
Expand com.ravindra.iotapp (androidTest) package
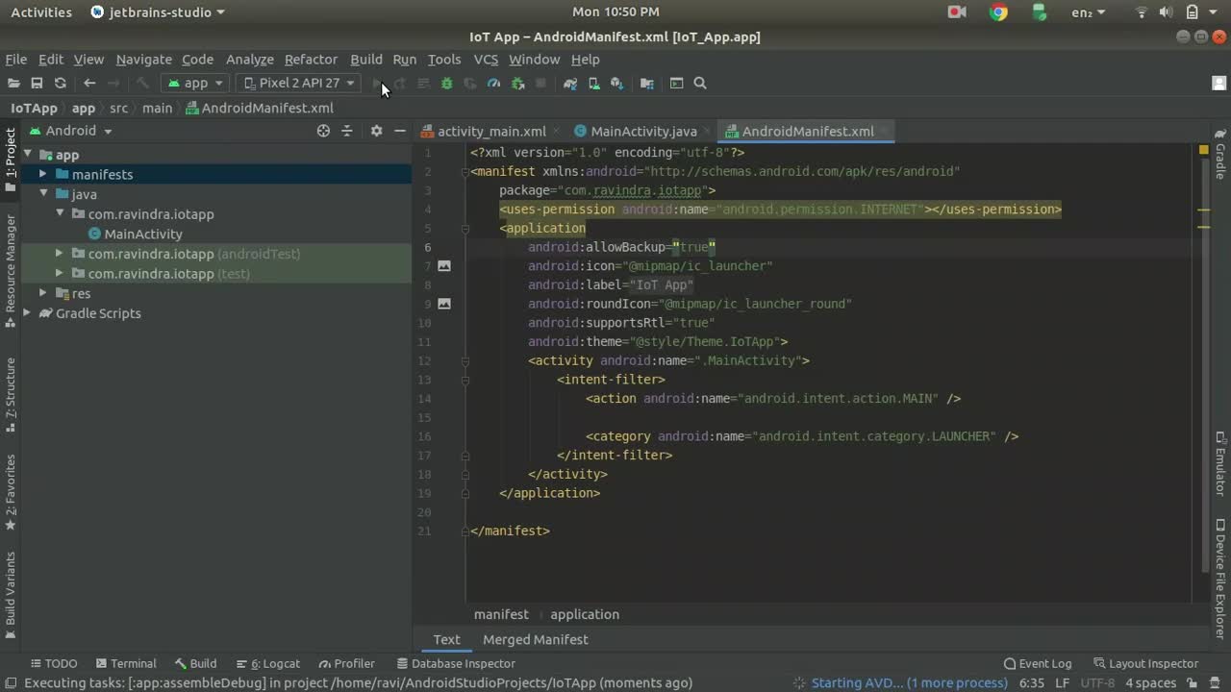pyautogui.click(x=59, y=254)
